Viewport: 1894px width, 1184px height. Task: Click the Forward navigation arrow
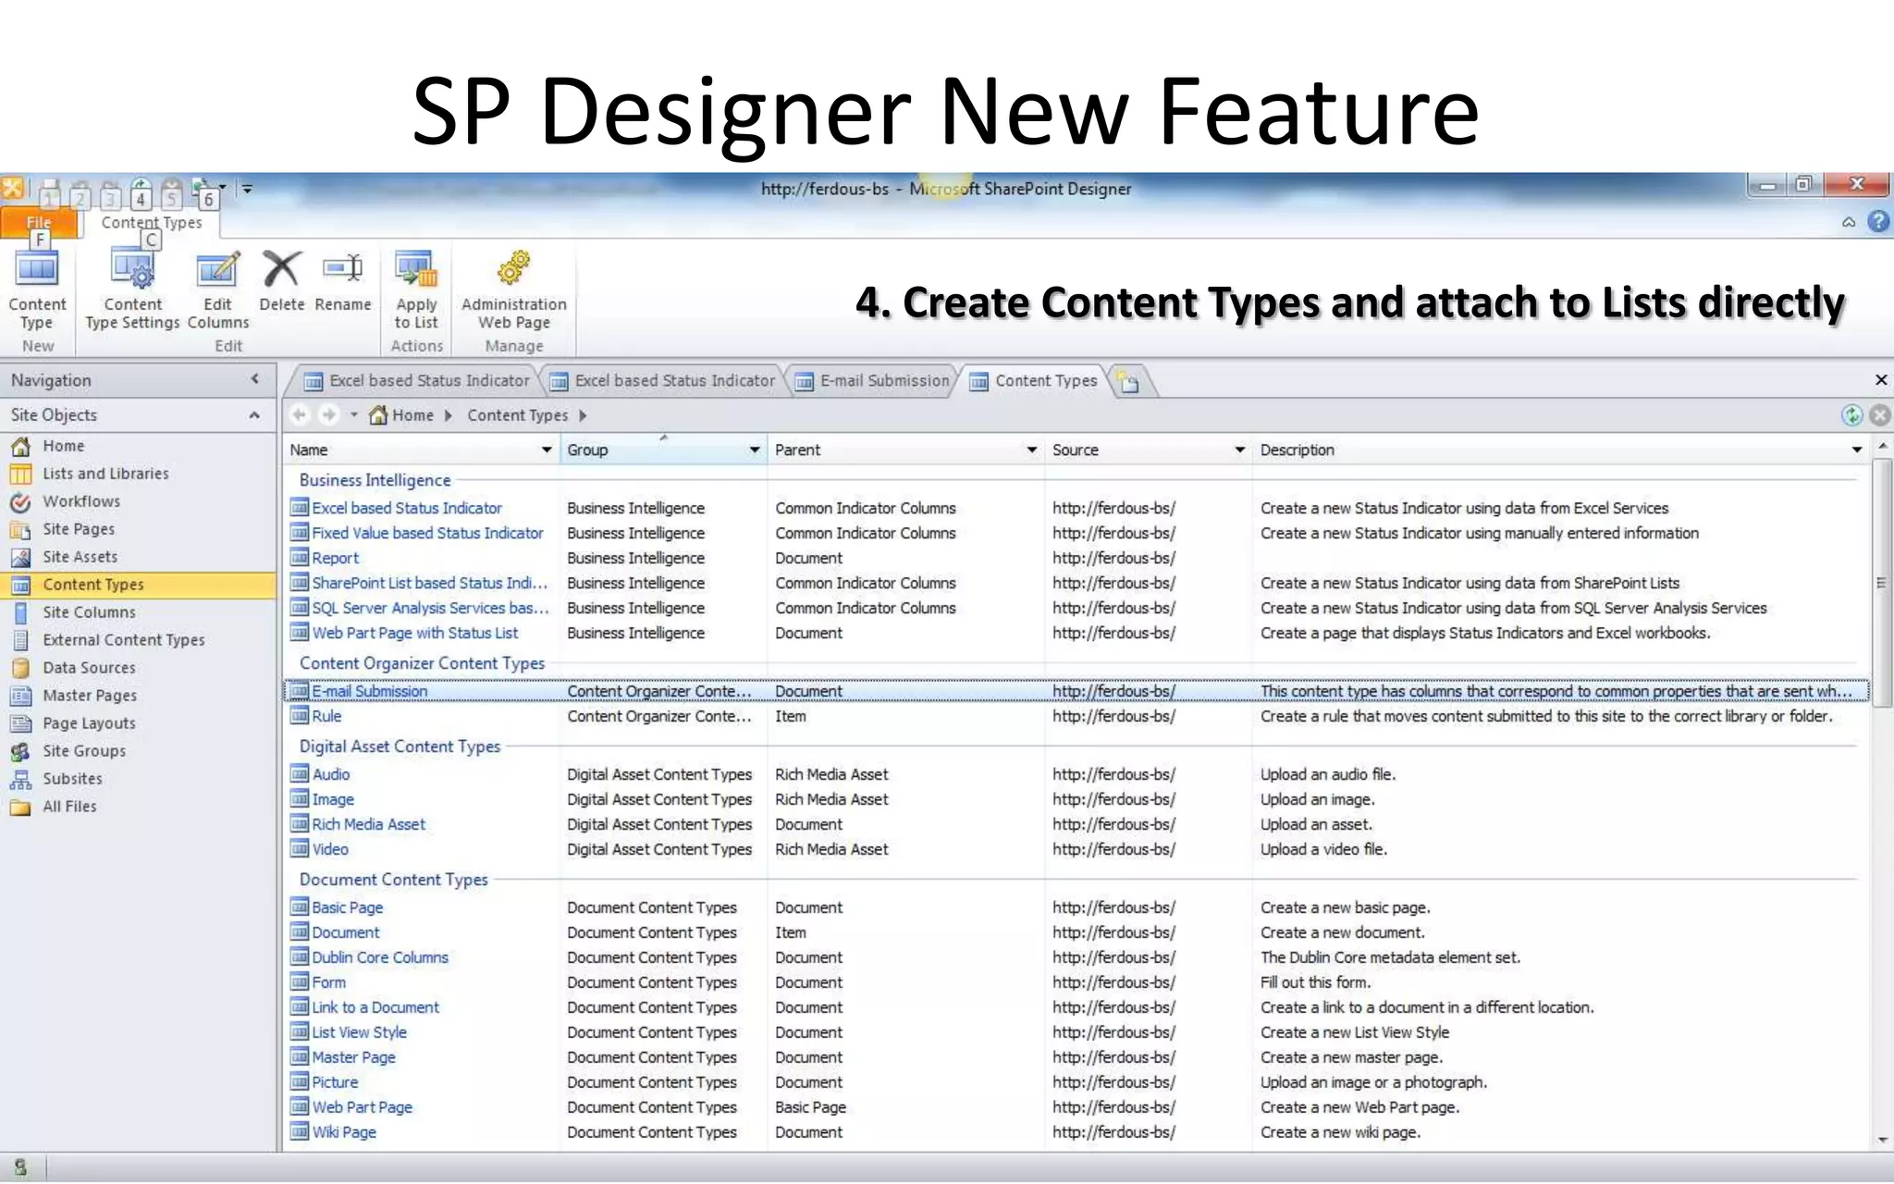328,414
